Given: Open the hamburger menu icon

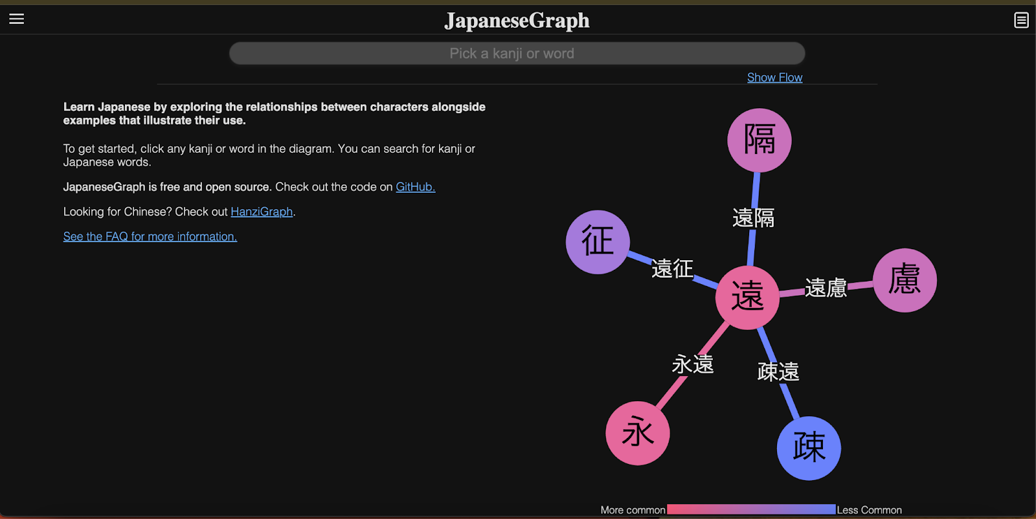Looking at the screenshot, I should (17, 19).
